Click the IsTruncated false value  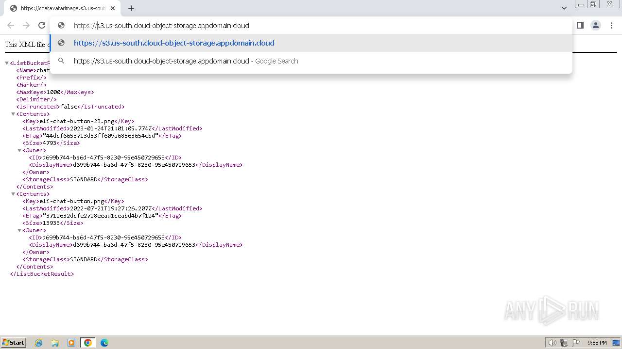click(x=69, y=107)
